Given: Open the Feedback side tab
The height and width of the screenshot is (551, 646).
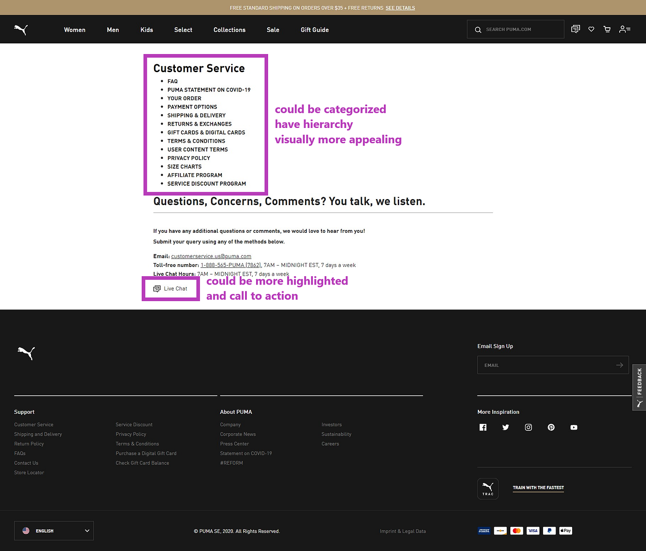Looking at the screenshot, I should [639, 387].
